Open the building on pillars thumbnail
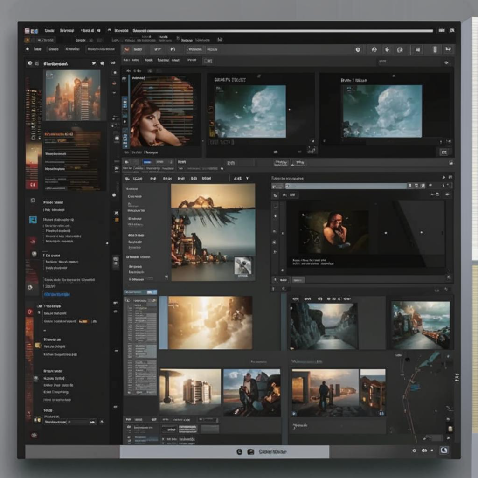The image size is (478, 478). (190, 392)
